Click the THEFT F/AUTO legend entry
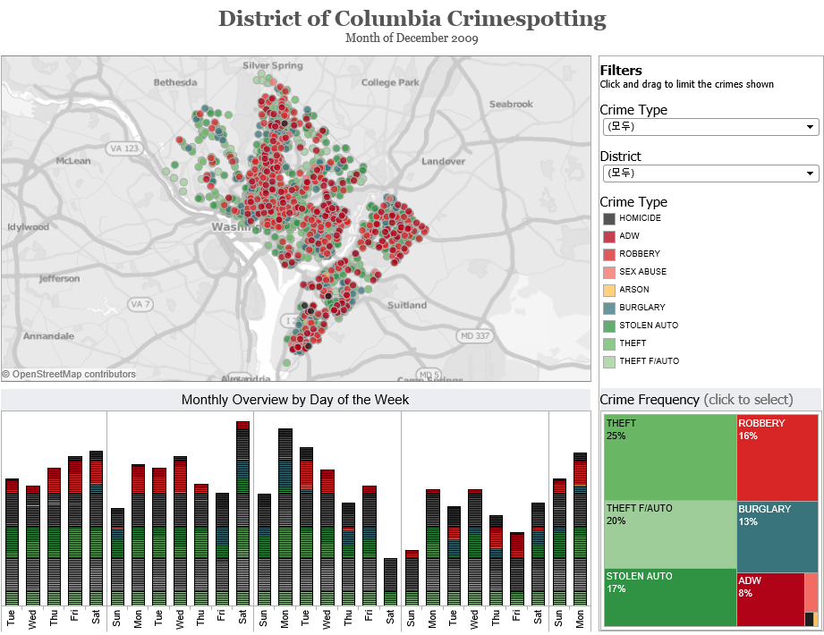824x635 pixels. 648,361
